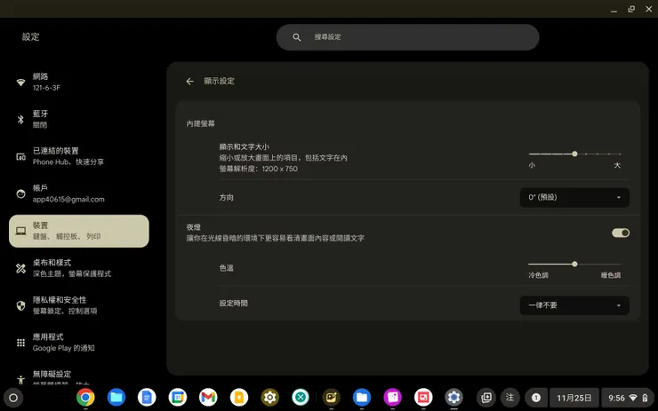Image resolution: width=658 pixels, height=411 pixels.
Task: Click the 顯示和文字大小 slider thumb
Action: click(574, 154)
